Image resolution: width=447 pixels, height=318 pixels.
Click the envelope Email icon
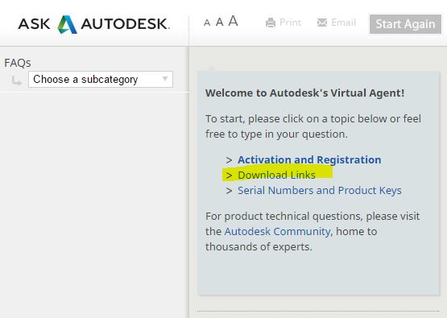point(322,23)
